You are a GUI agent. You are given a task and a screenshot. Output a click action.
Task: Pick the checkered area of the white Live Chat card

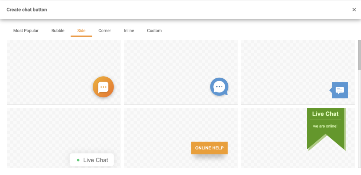pos(39,134)
